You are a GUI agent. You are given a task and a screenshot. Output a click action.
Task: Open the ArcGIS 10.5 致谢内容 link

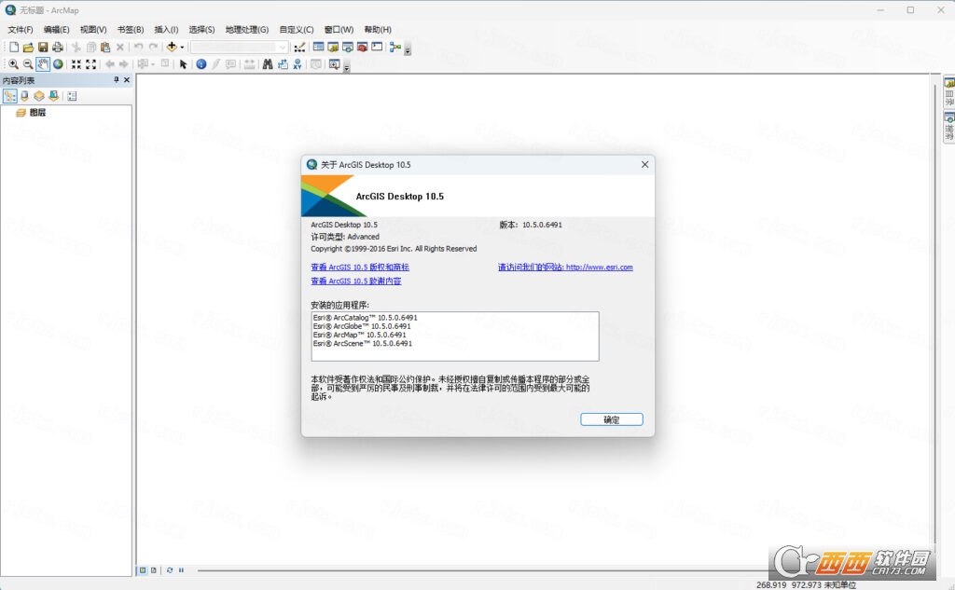[x=355, y=281]
